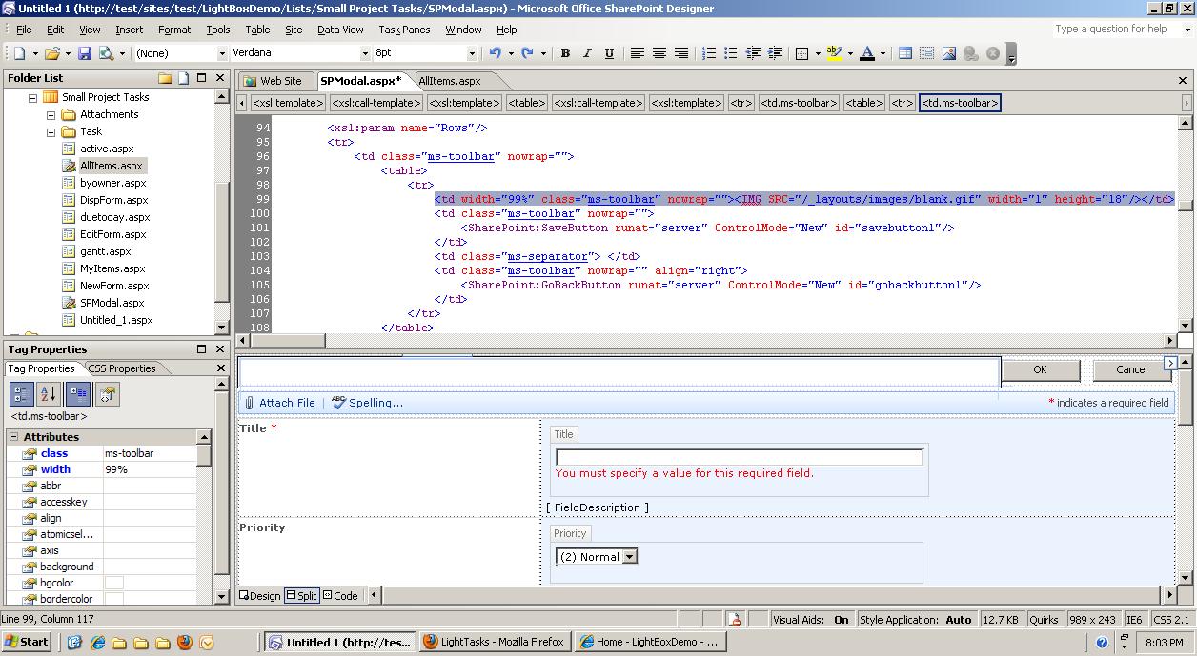
Task: Open the Format menu
Action: pos(174,30)
